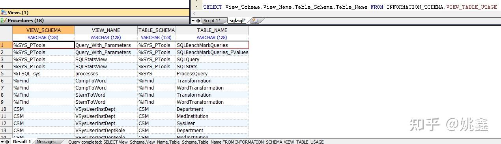501x144 pixels.
Task: Select MedInstitution cell in row 11
Action: coord(212,116)
